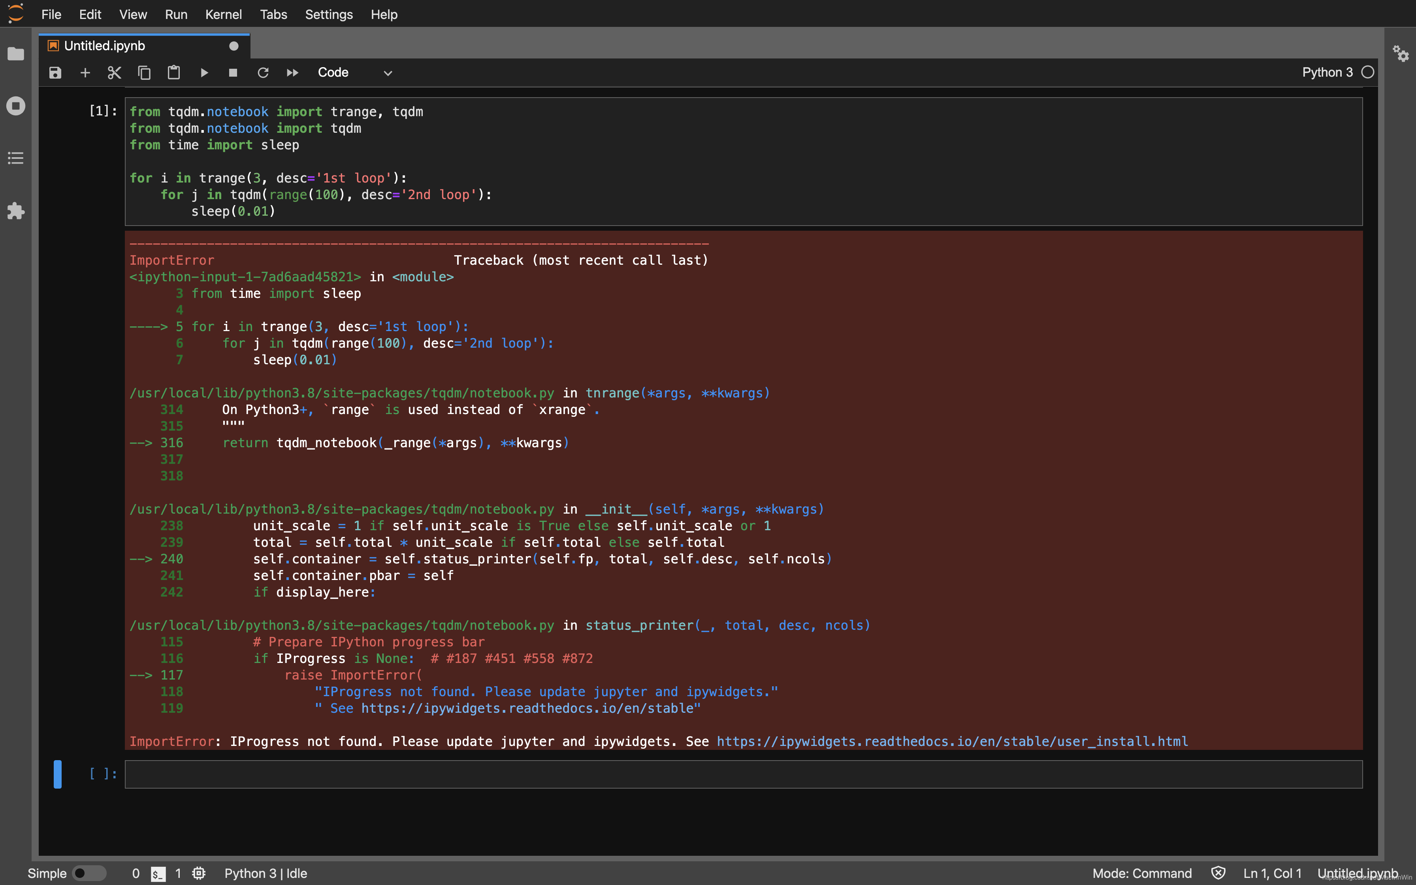Paste cell from clipboard
Screen dimensions: 1416x885
coord(174,73)
